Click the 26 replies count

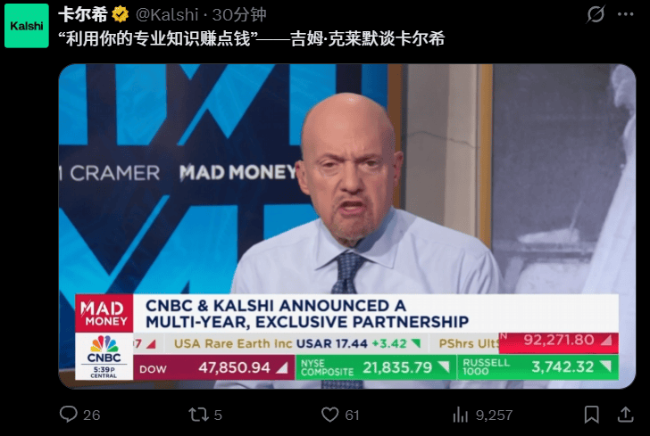pos(92,415)
